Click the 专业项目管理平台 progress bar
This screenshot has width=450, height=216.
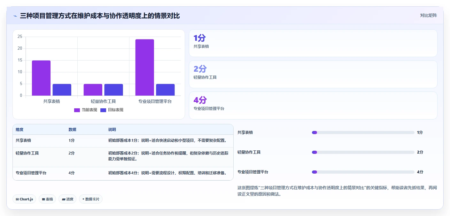click(363, 172)
